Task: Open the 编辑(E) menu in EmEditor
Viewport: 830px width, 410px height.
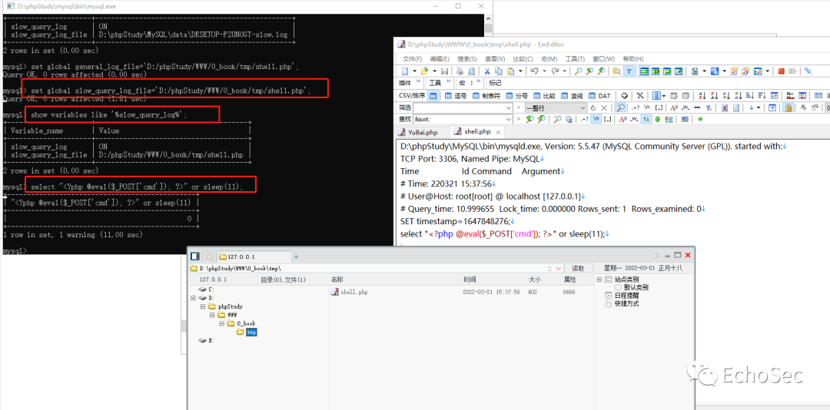Action: [440, 58]
